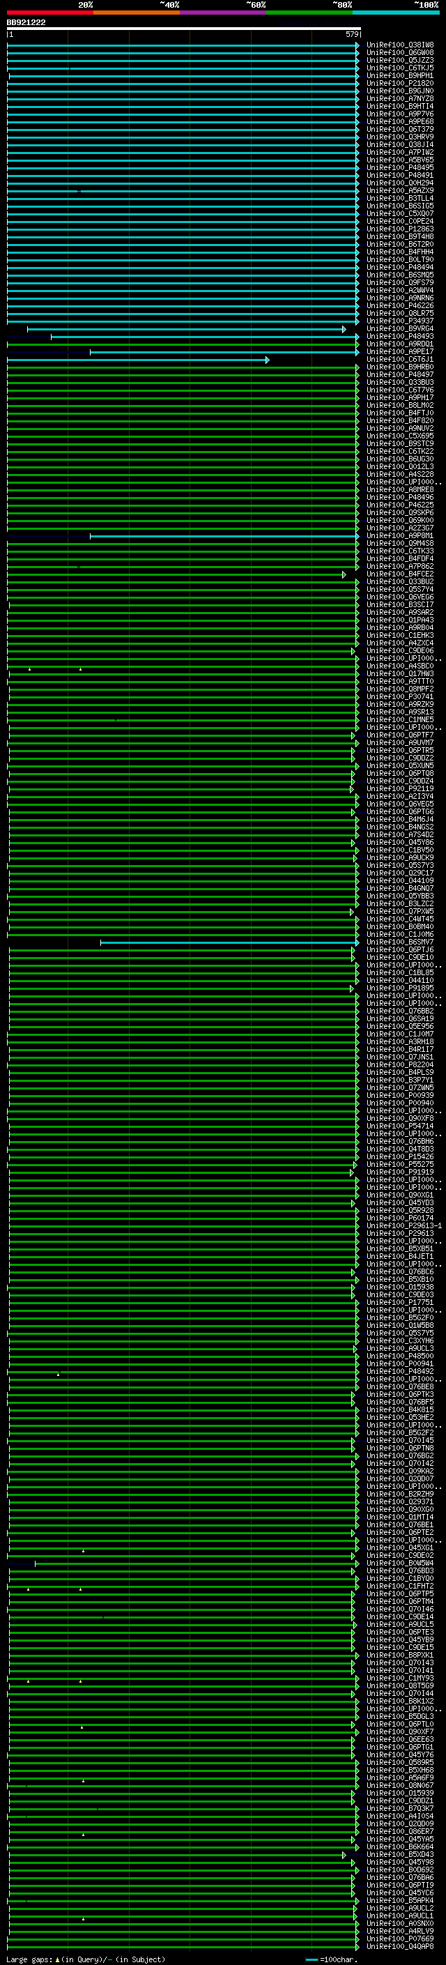Screen dimensions: 446x1965
Task: Select the UniRef100_Q9FS79 label
Action: 400,282
